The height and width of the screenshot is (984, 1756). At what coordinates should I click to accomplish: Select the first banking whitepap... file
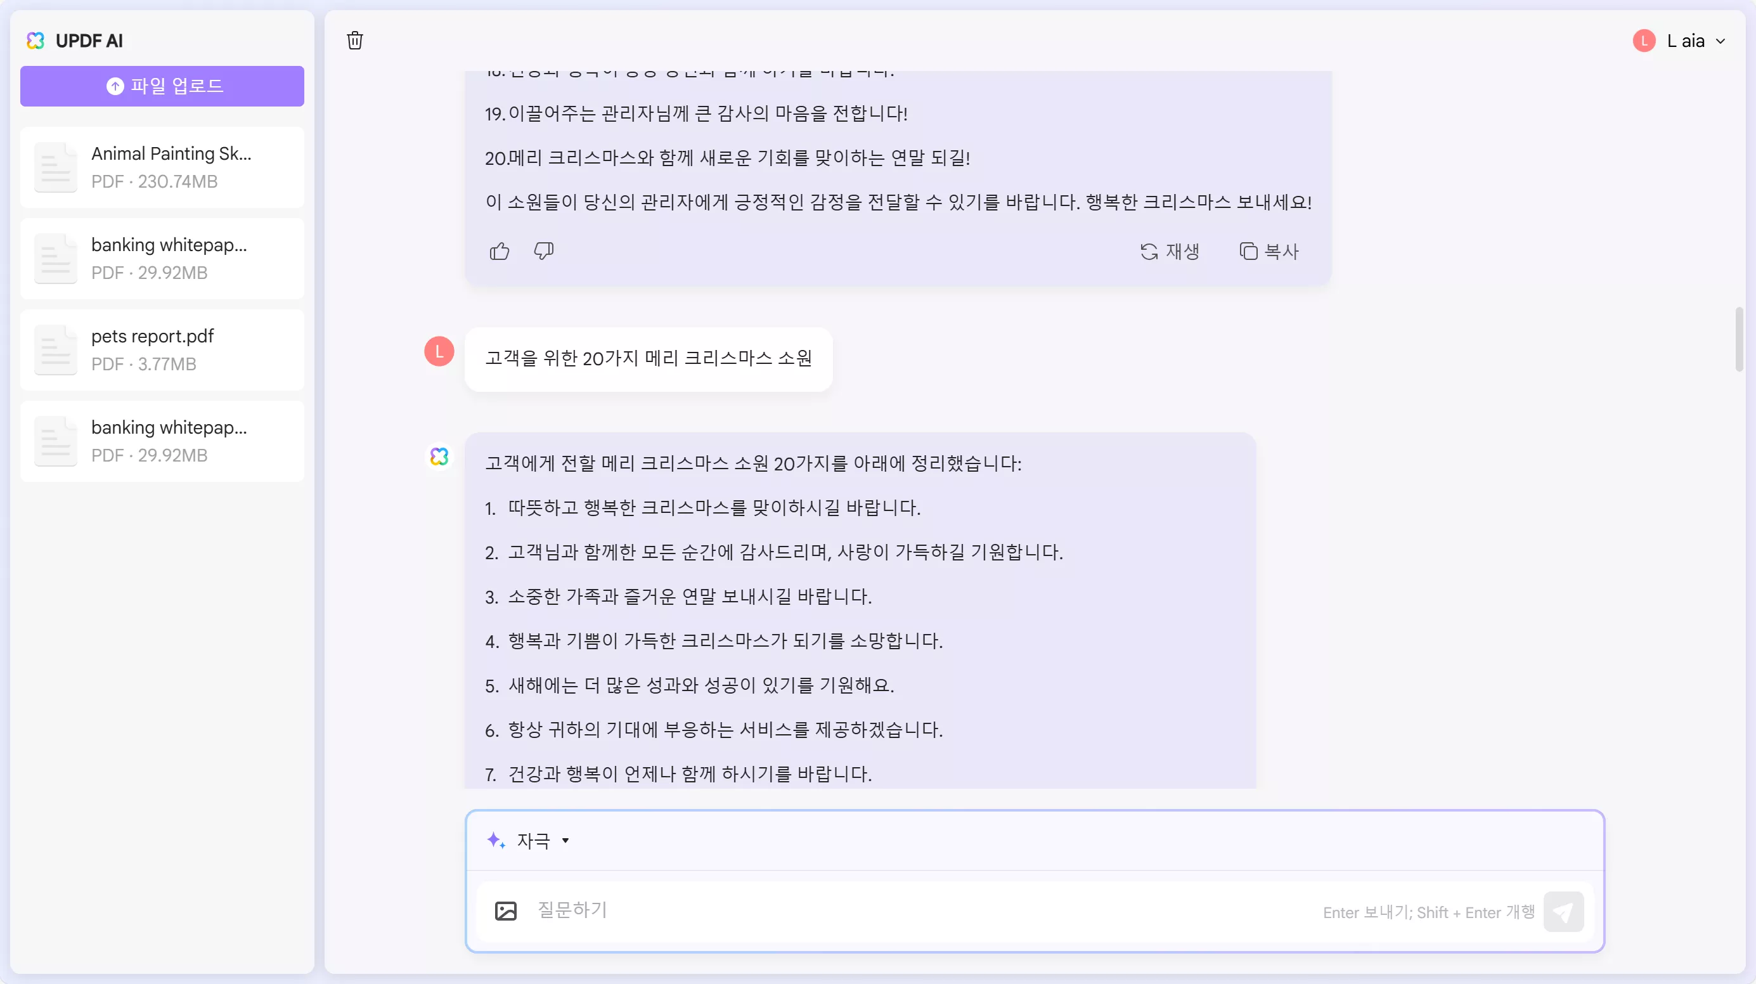pos(162,259)
